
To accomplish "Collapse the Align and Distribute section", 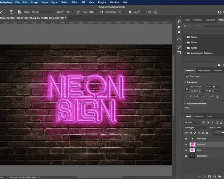I will coord(185,104).
